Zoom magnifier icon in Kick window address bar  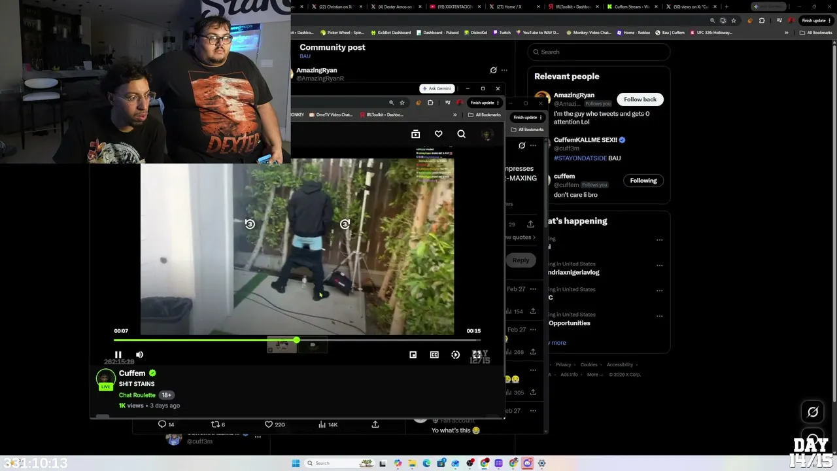click(x=391, y=103)
